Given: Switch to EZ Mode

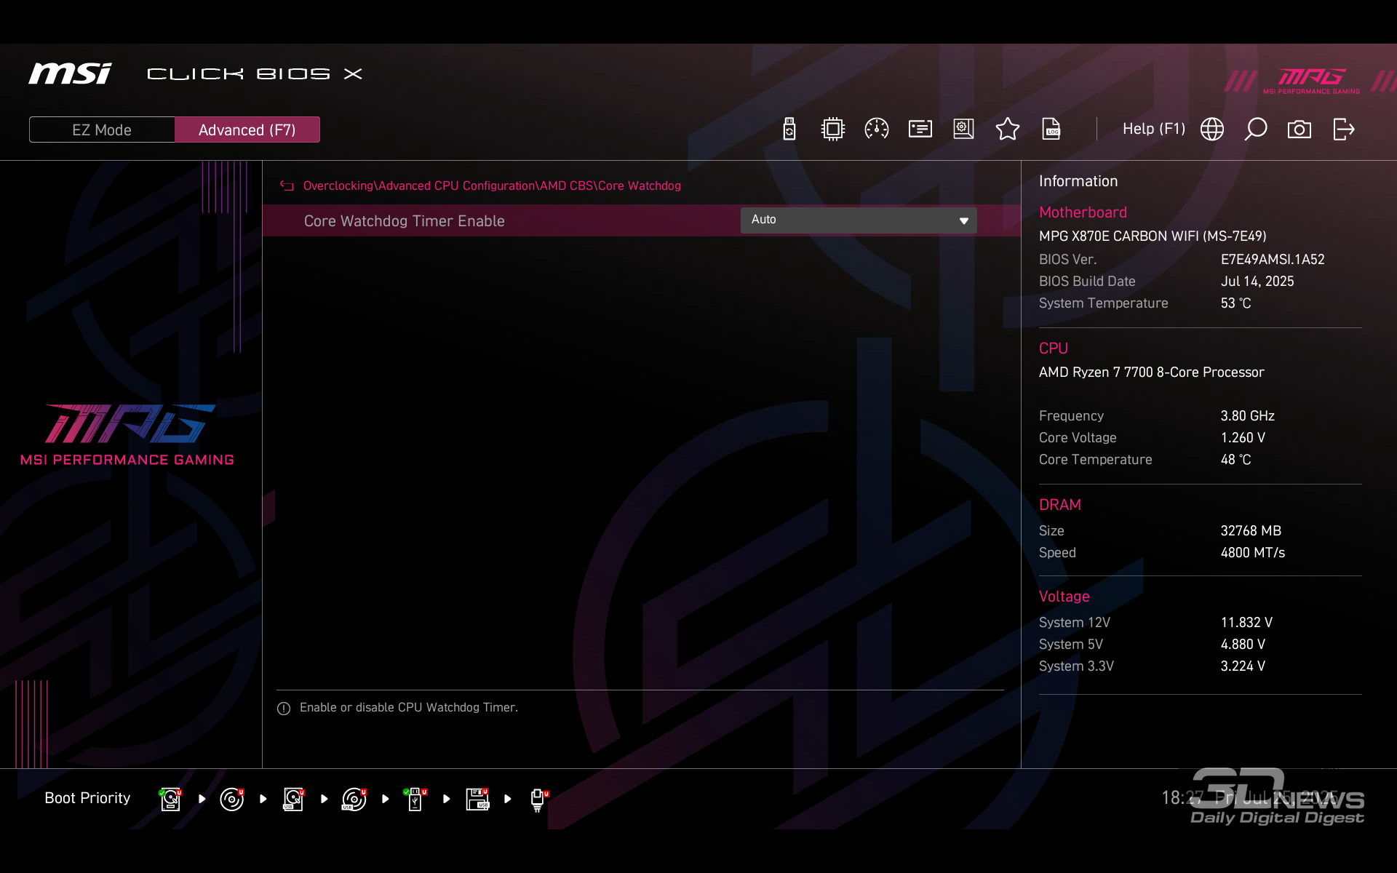Looking at the screenshot, I should [102, 129].
